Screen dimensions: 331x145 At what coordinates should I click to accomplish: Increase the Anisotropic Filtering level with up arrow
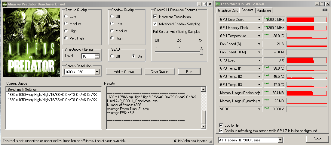tap(97, 55)
